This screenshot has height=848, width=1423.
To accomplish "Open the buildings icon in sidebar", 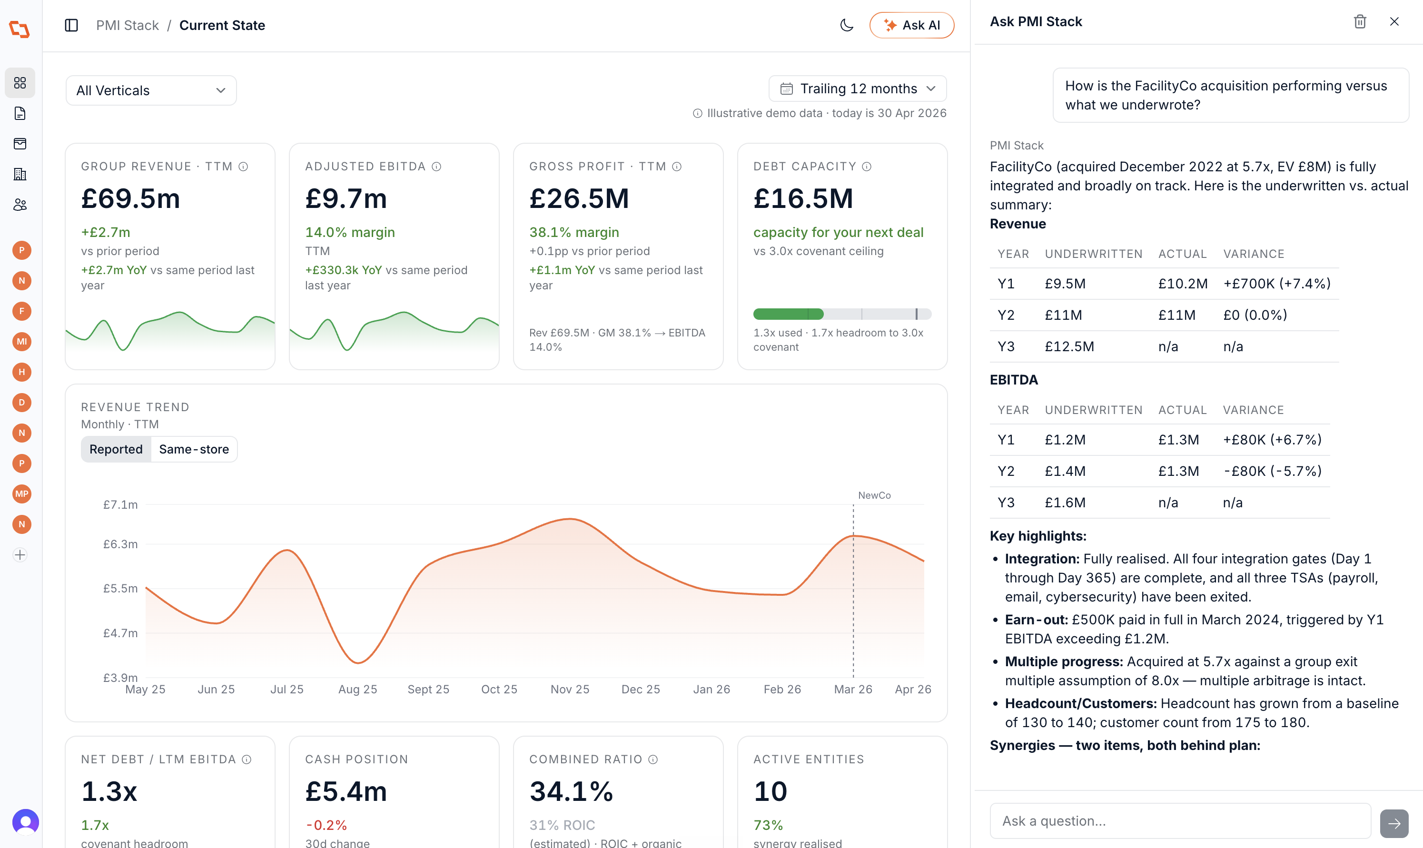I will [20, 174].
